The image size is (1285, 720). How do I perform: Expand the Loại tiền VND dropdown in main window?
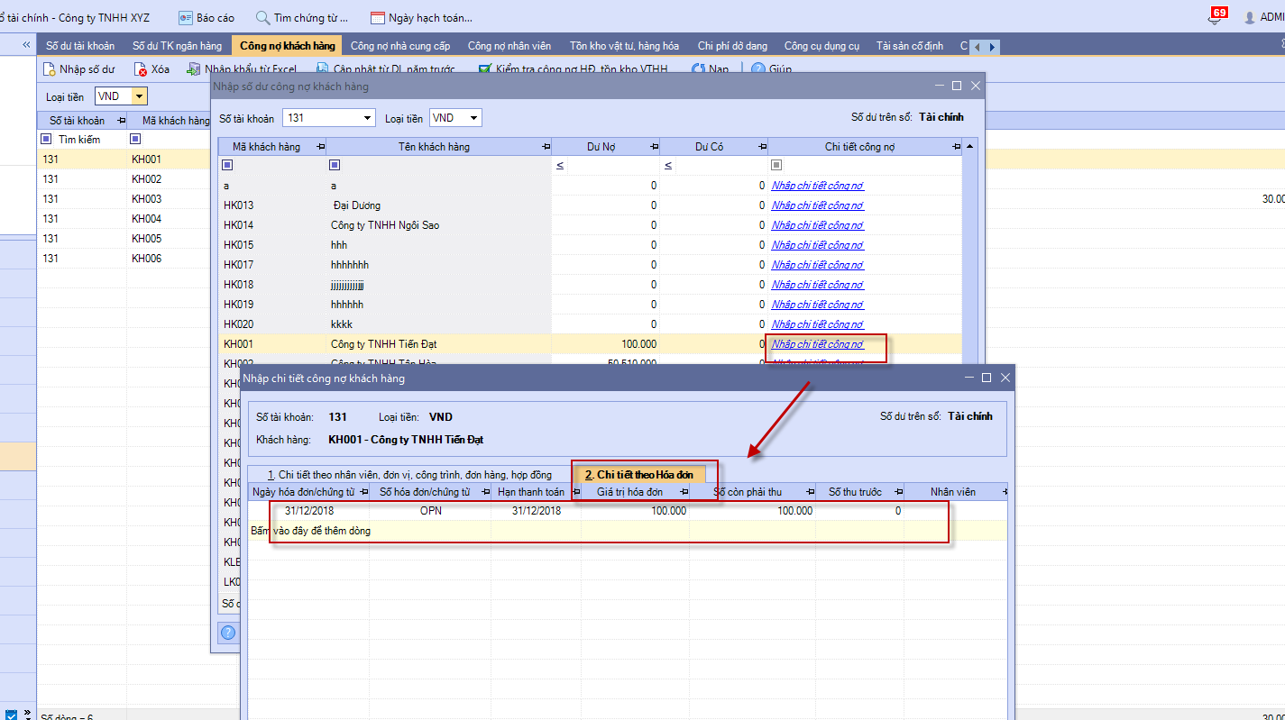point(139,96)
